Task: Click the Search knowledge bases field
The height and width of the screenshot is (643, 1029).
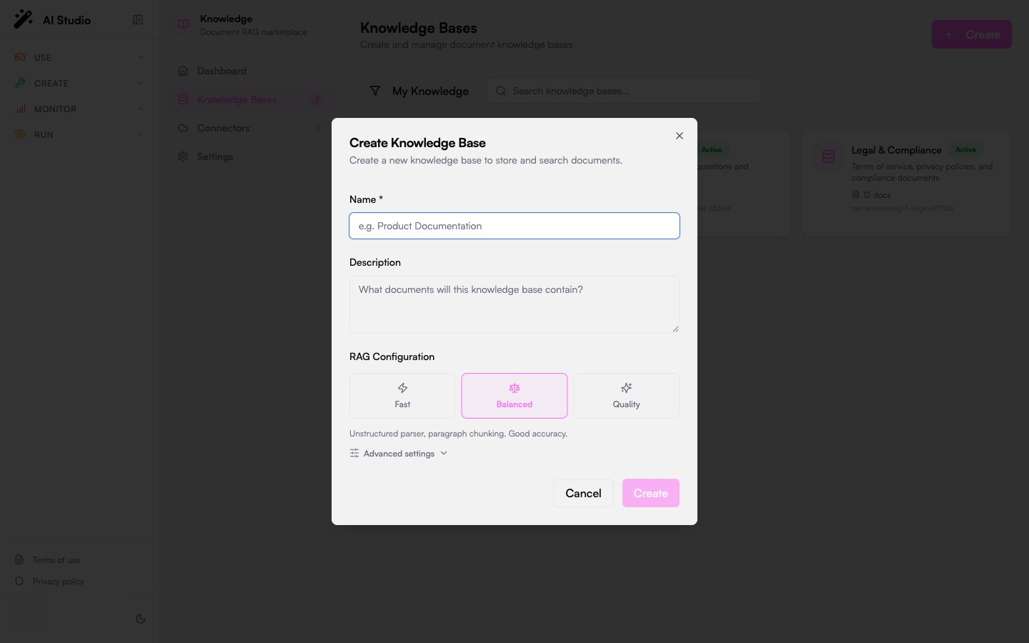Action: 624,91
